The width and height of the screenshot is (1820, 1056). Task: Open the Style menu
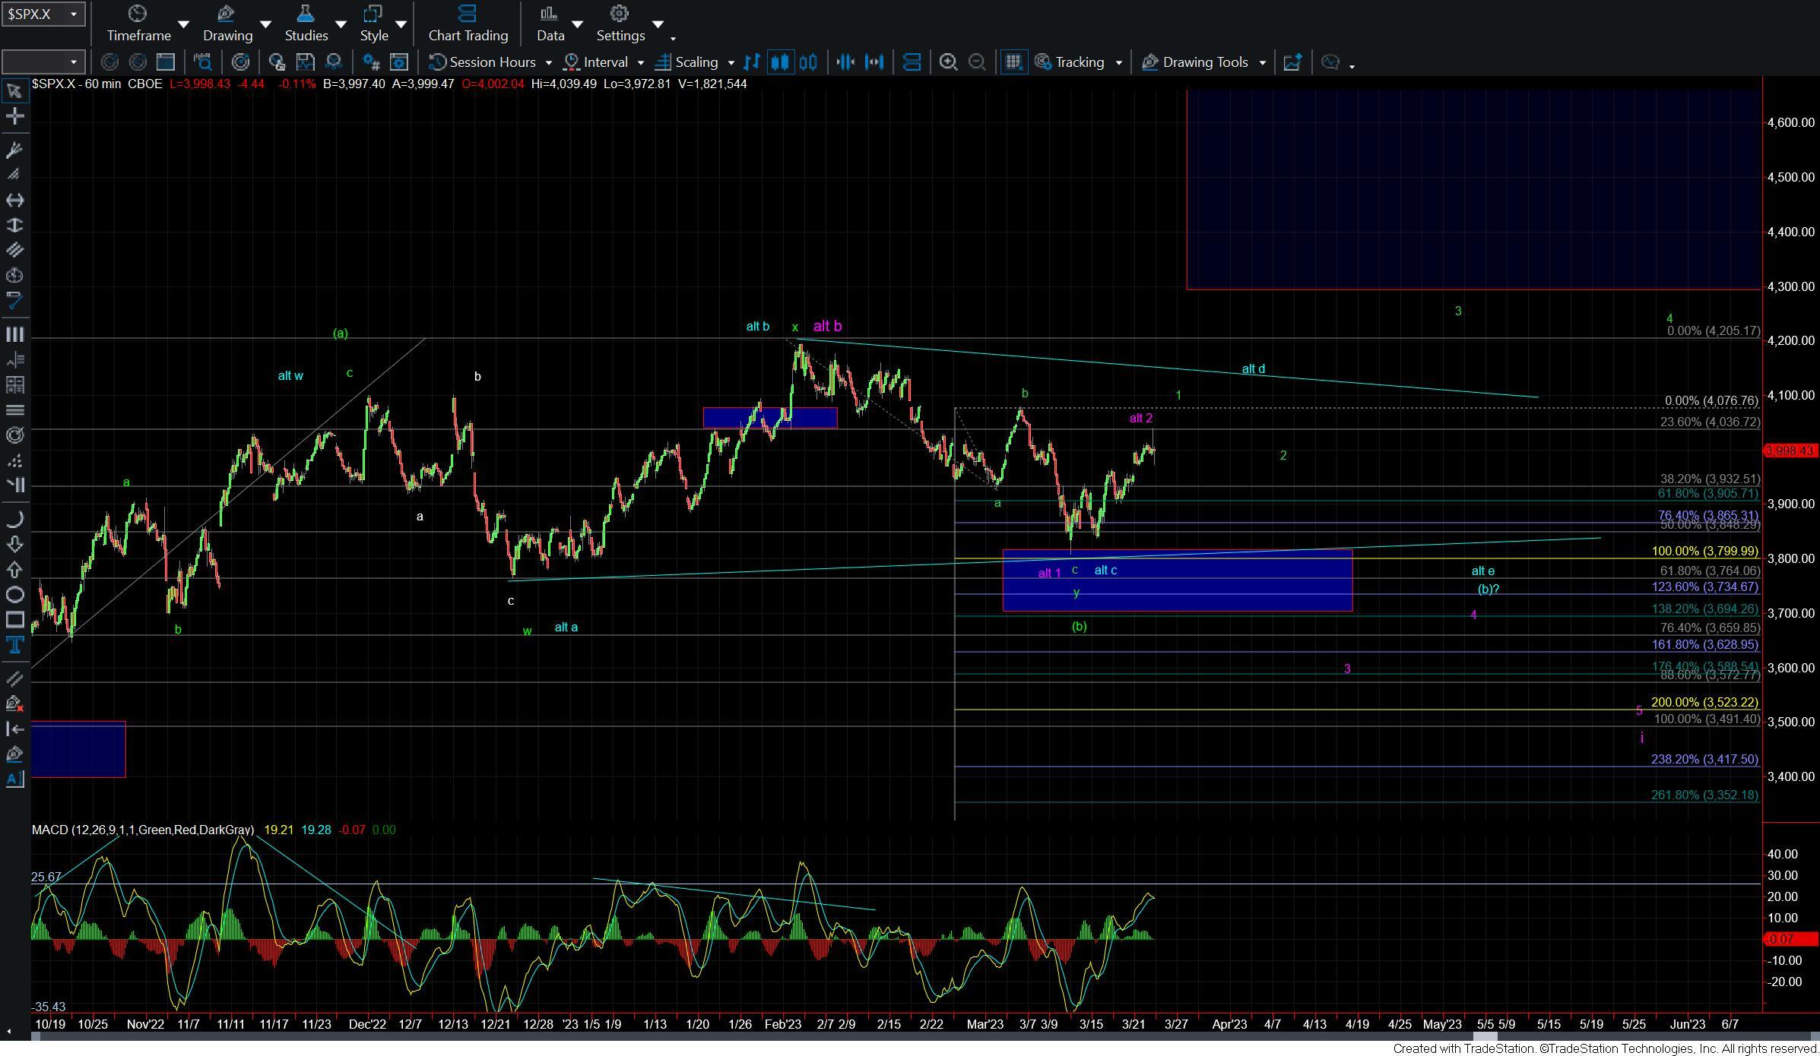[x=373, y=24]
